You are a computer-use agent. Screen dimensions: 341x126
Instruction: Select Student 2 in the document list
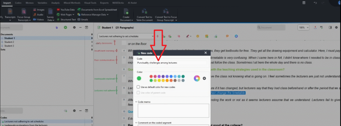(x=9, y=42)
